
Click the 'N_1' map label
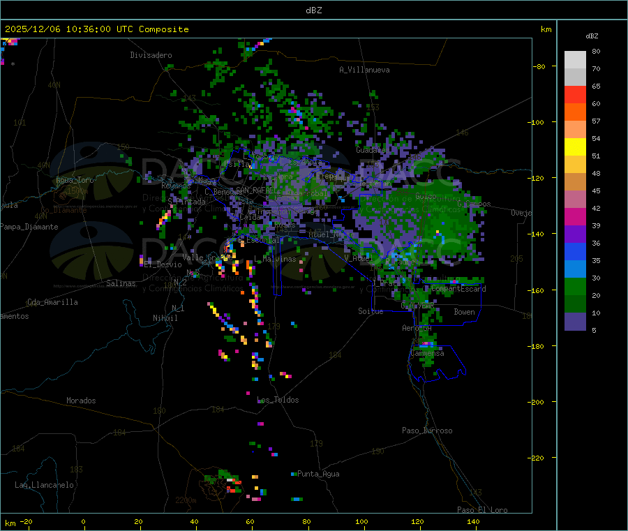tap(178, 308)
